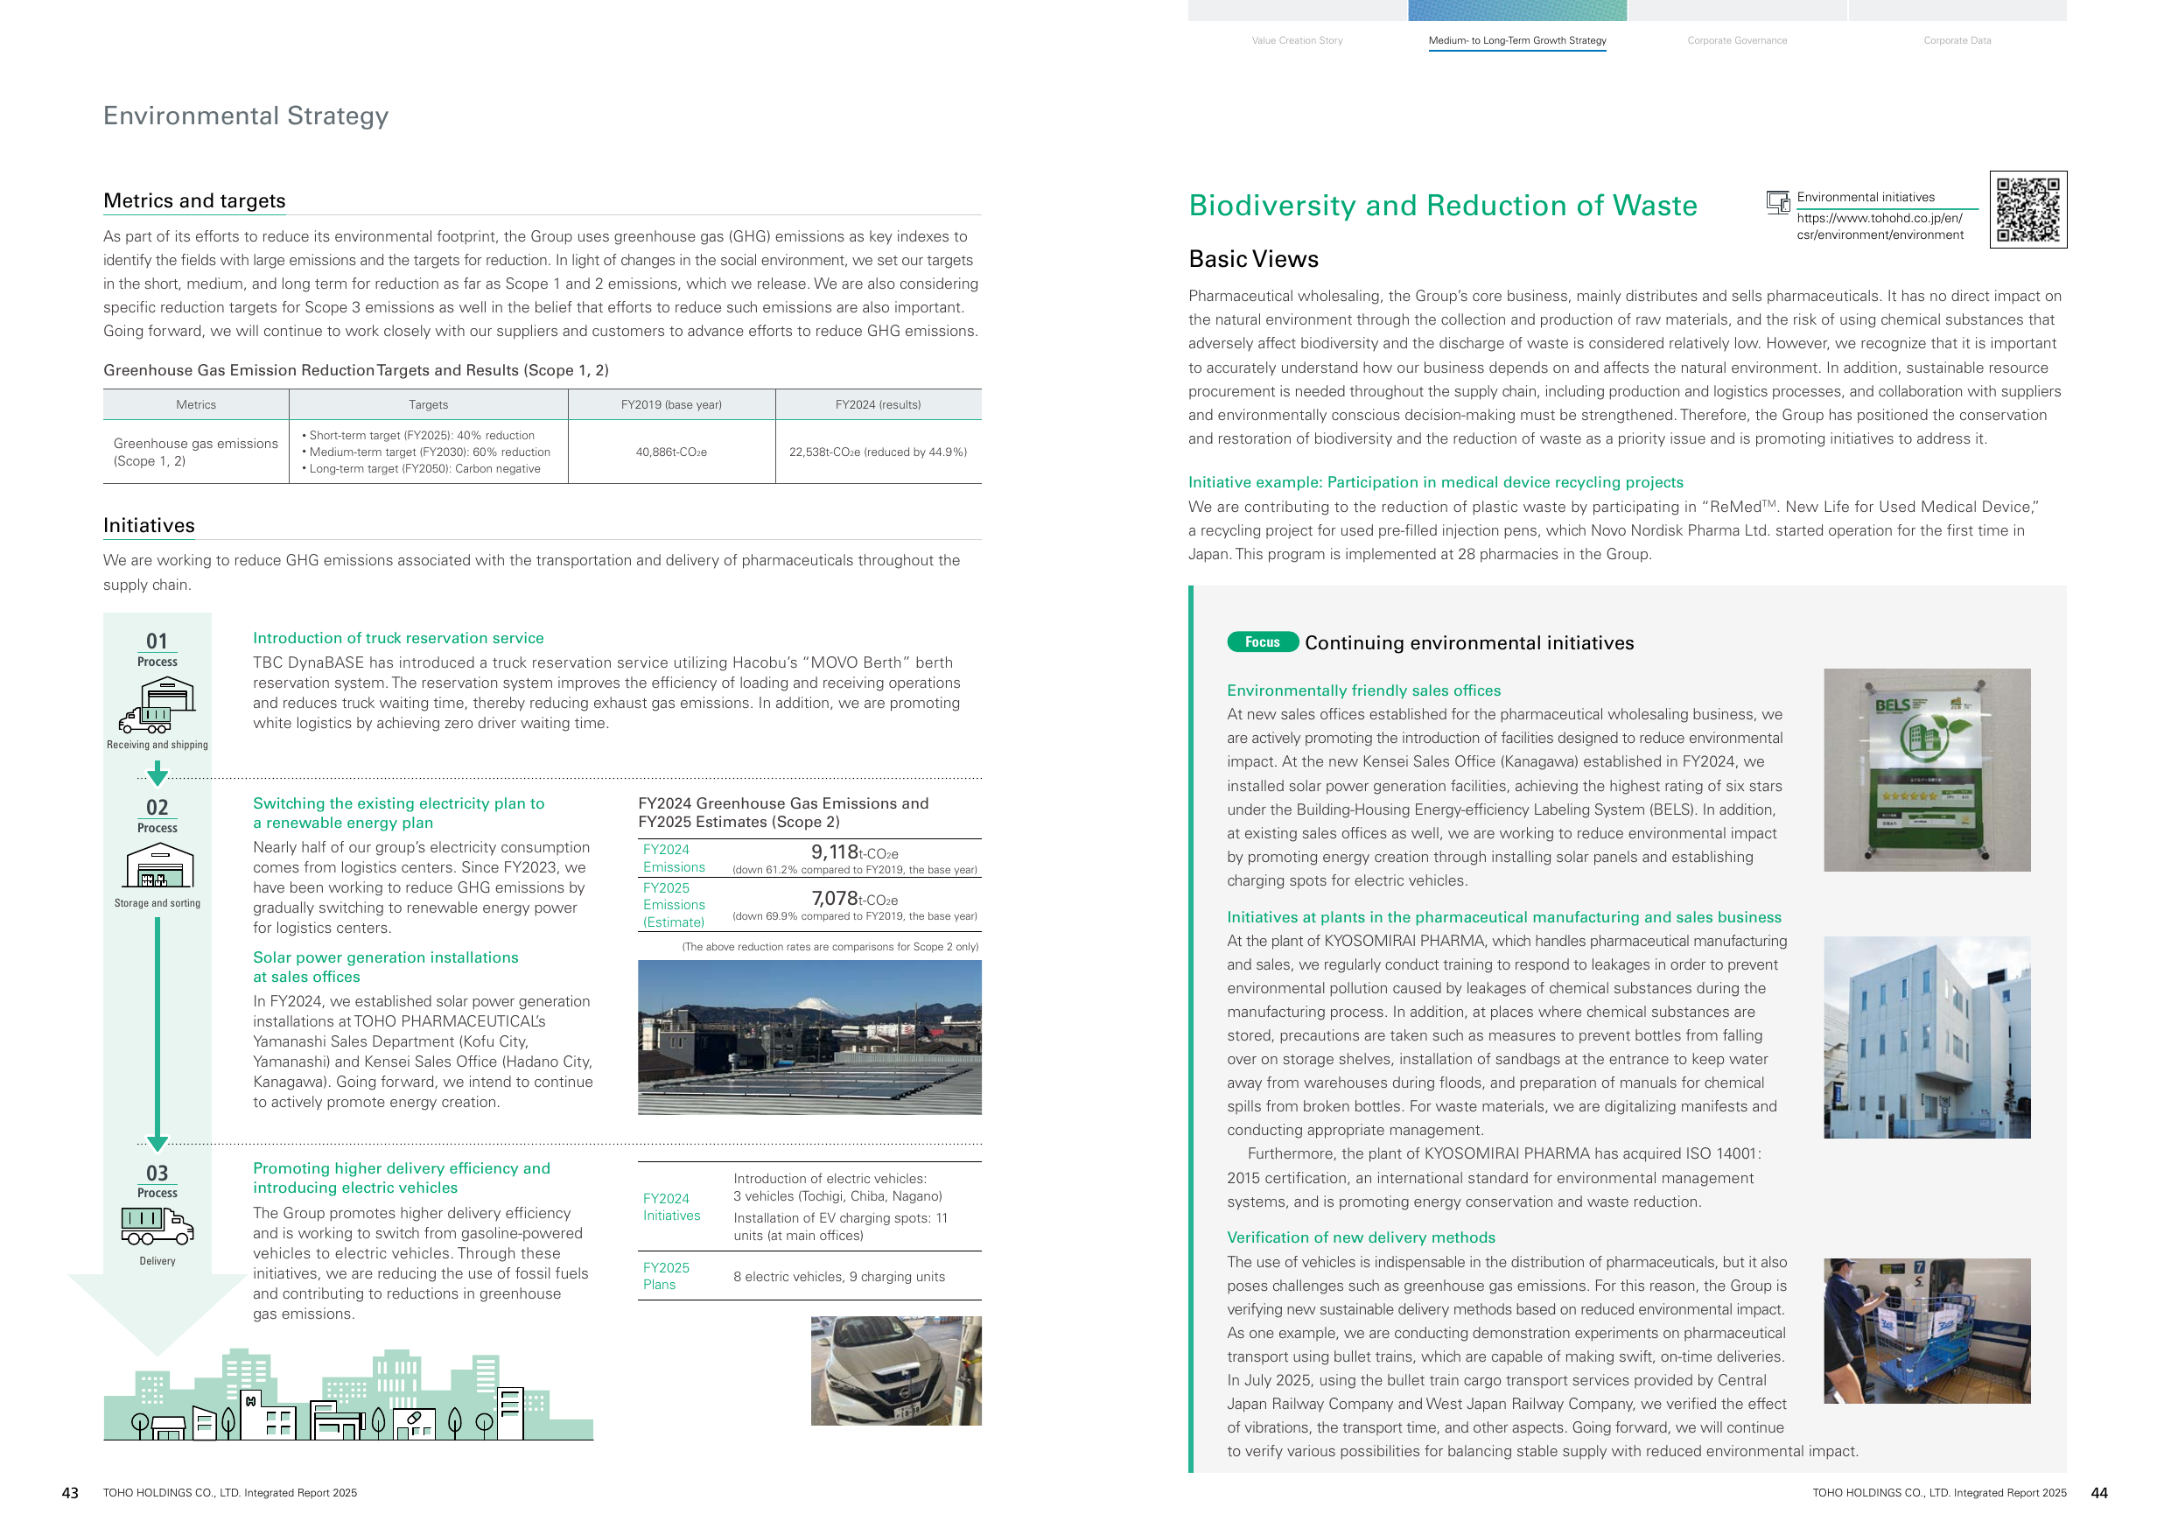2171x1535 pixels.
Task: Click page number 43 in the footer
Action: point(70,1492)
